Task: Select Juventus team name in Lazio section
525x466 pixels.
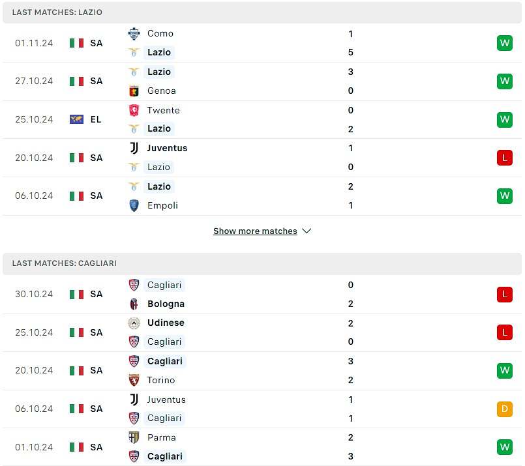Action: tap(167, 148)
